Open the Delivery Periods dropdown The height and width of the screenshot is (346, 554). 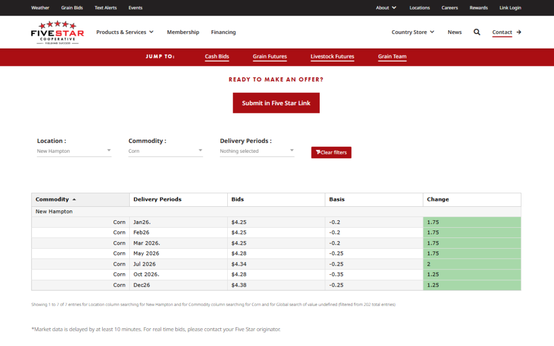click(257, 151)
